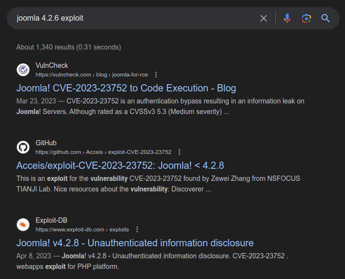Start voice search with the microphone icon
345x279 pixels.
pyautogui.click(x=287, y=18)
